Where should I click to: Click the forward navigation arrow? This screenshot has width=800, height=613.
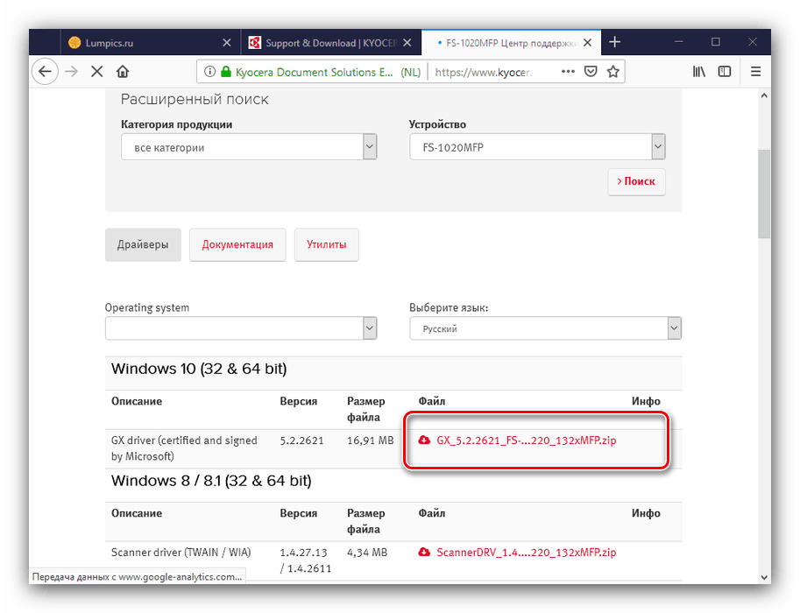tap(72, 72)
